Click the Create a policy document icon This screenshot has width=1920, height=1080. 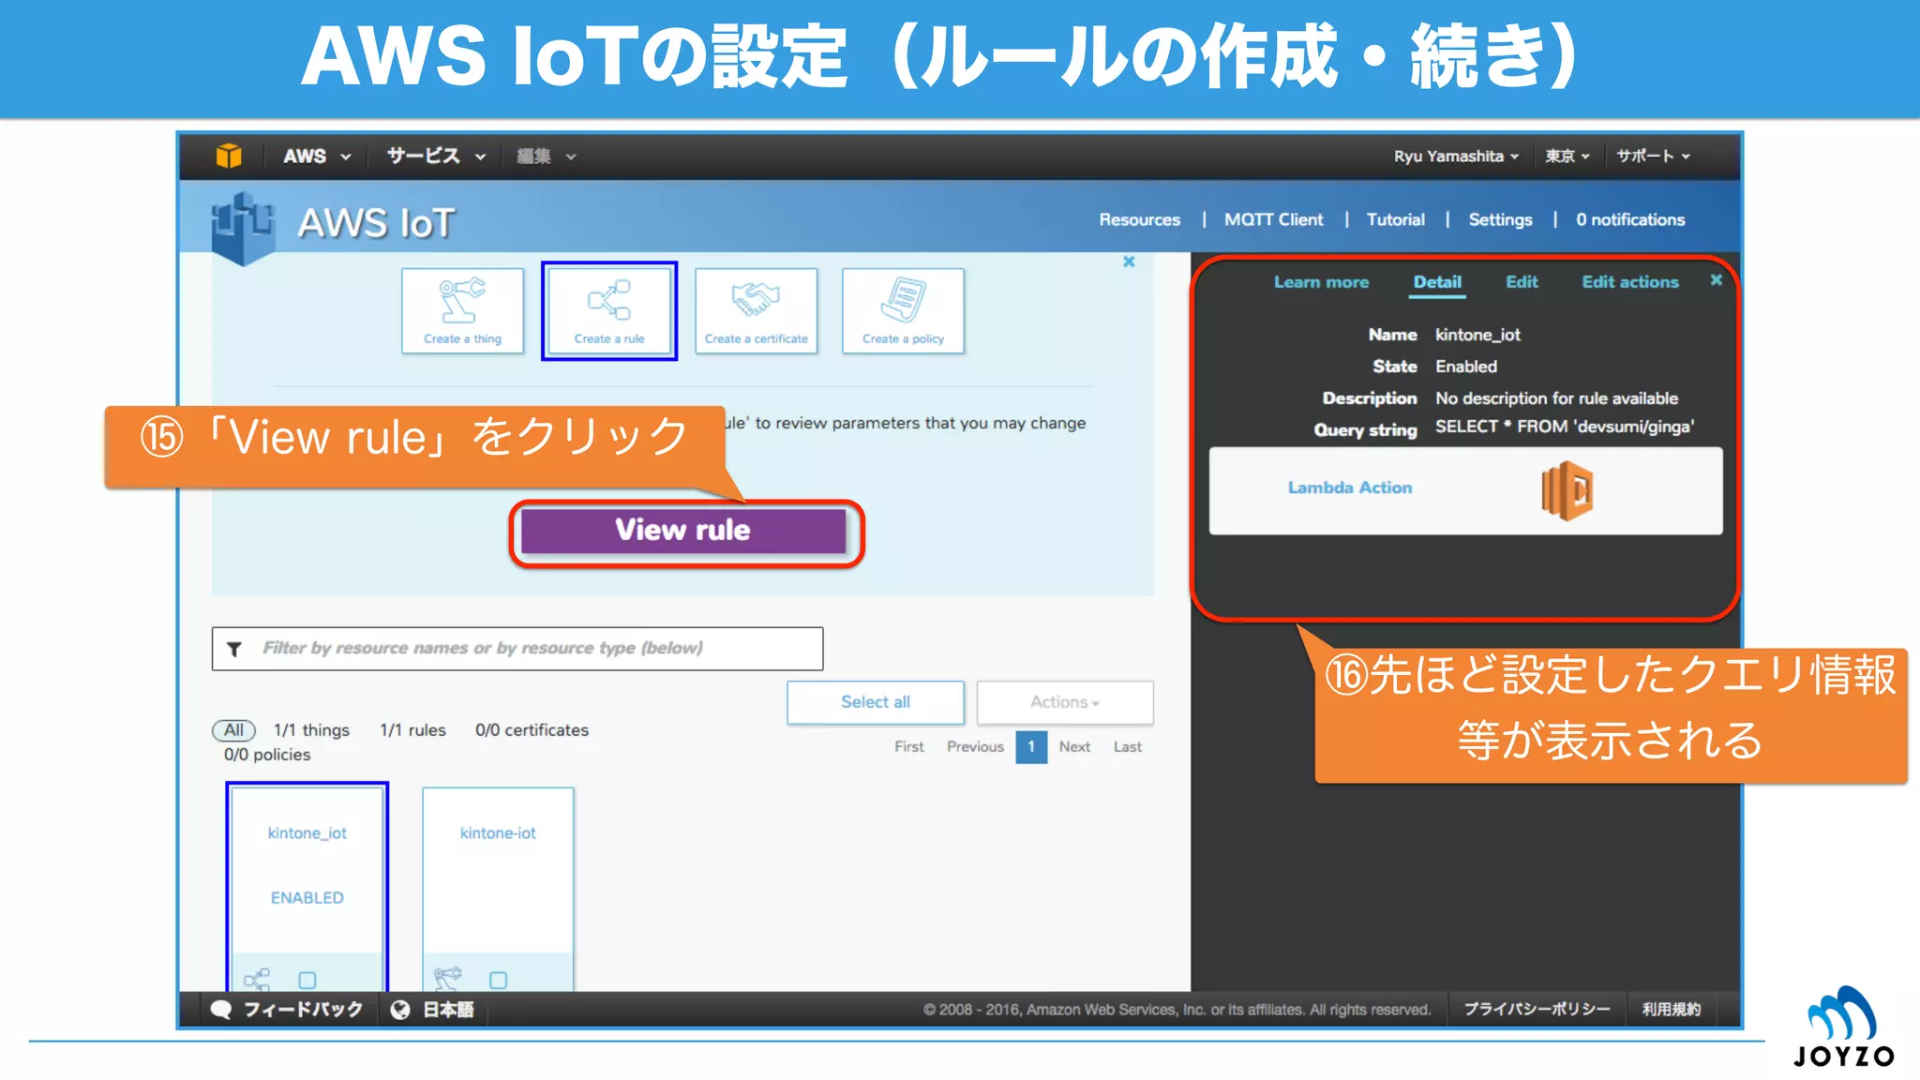coord(903,300)
